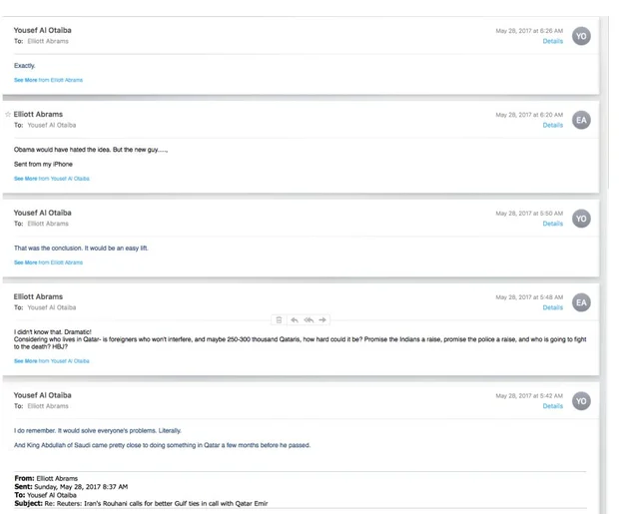Expand See More under the "Exactly." reply
Image resolution: width=619 pixels, height=514 pixels.
pyautogui.click(x=48, y=80)
